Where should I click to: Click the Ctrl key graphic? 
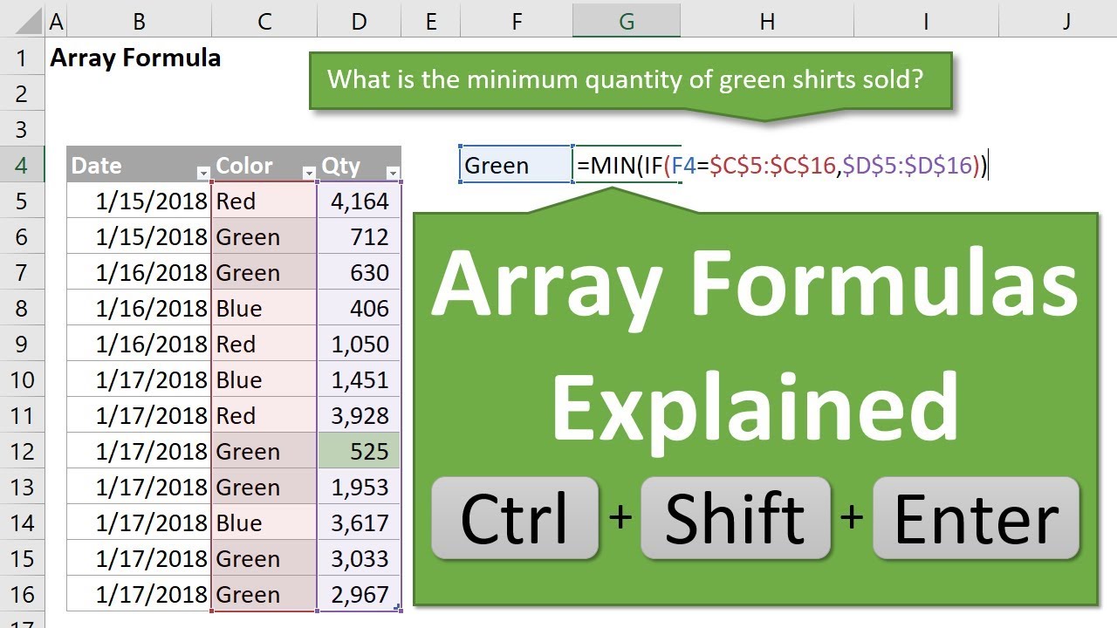(x=515, y=518)
